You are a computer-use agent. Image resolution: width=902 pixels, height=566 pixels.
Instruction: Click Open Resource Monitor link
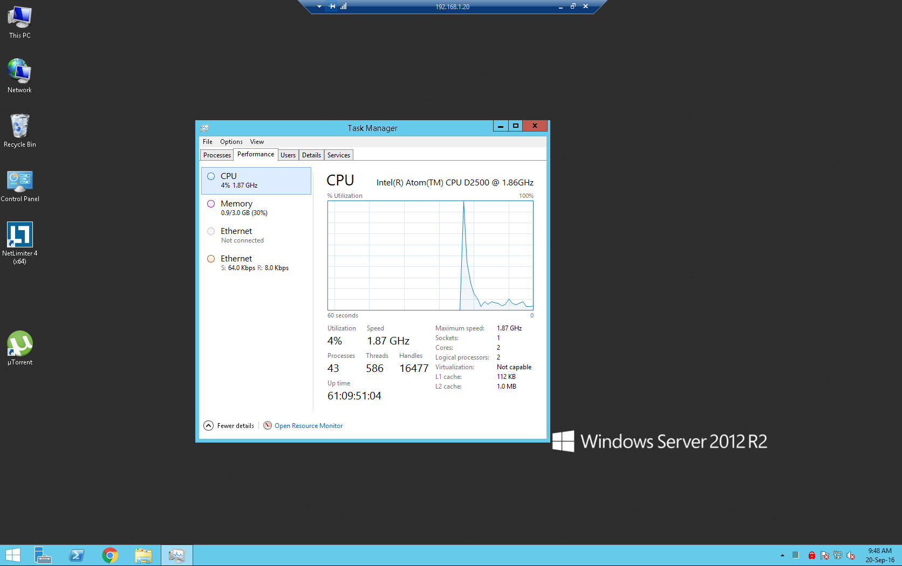pos(309,426)
